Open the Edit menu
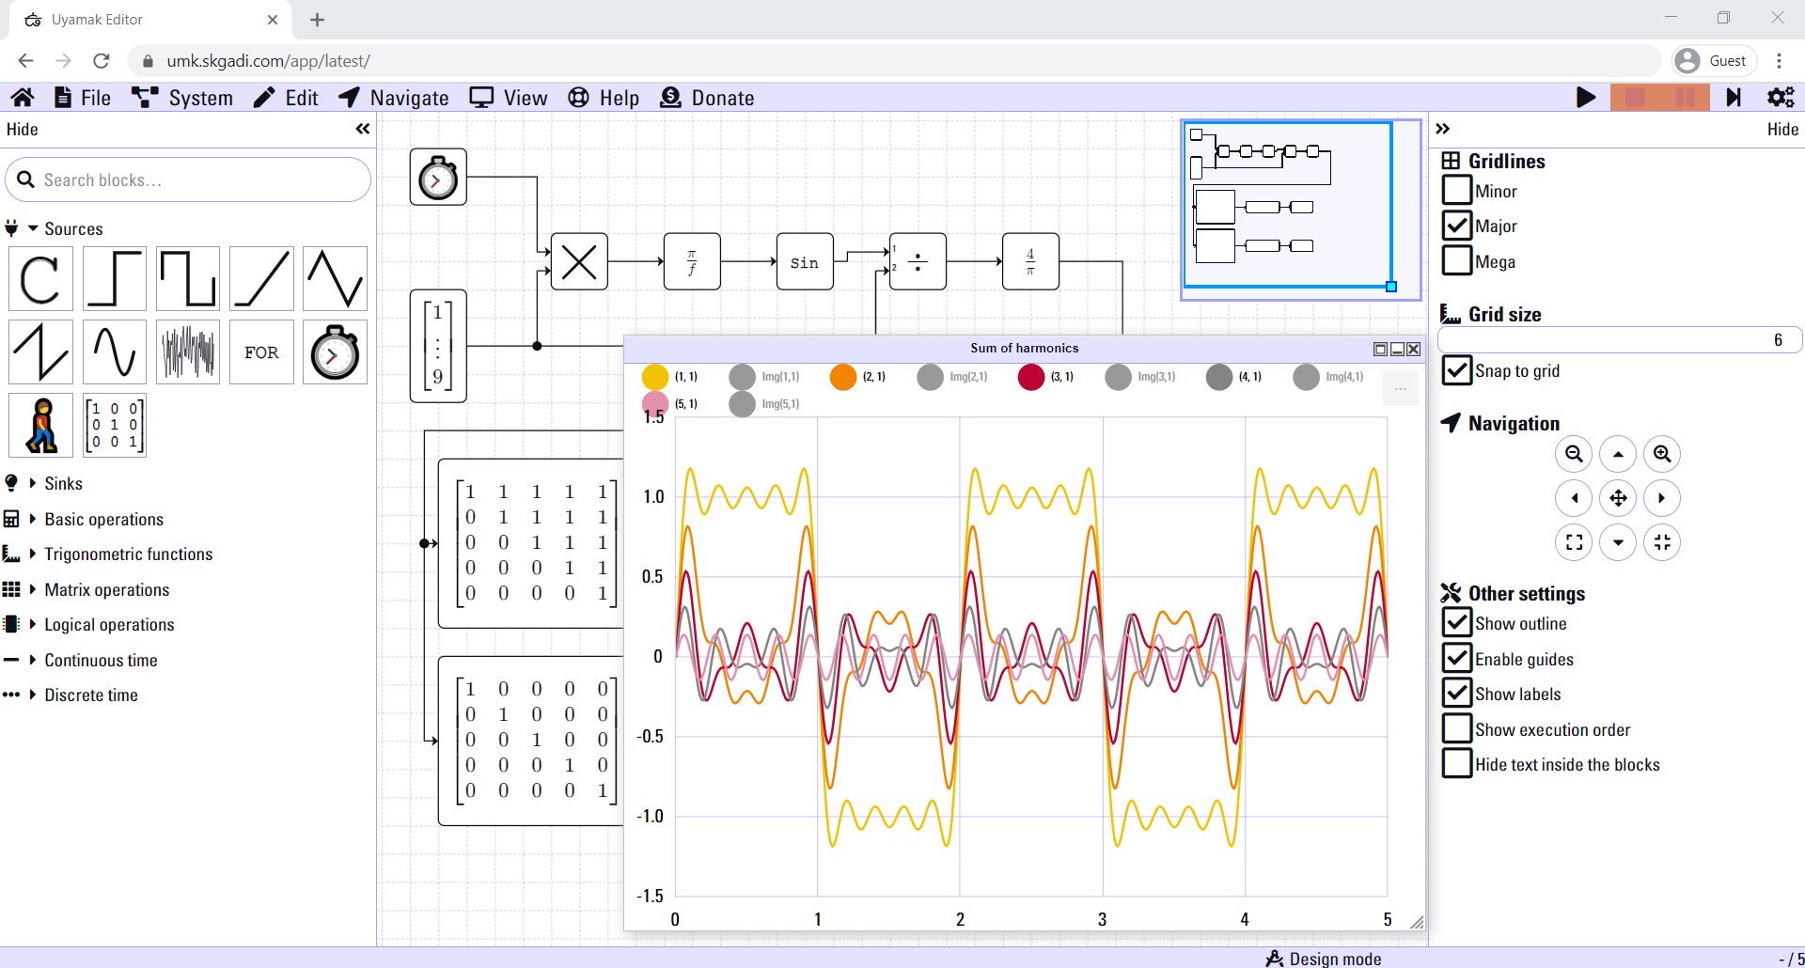This screenshot has height=968, width=1805. [287, 98]
